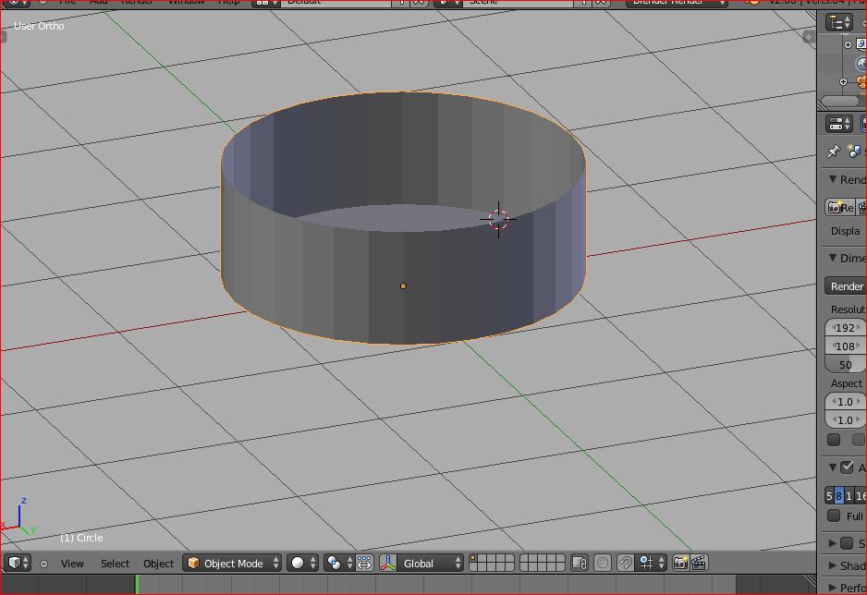Viewport: 867px width, 595px height.
Task: Open the View menu
Action: point(72,564)
